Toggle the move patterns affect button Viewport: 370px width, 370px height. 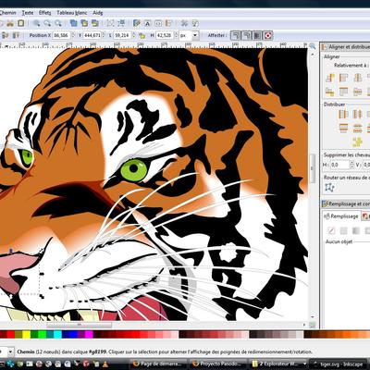[268, 36]
